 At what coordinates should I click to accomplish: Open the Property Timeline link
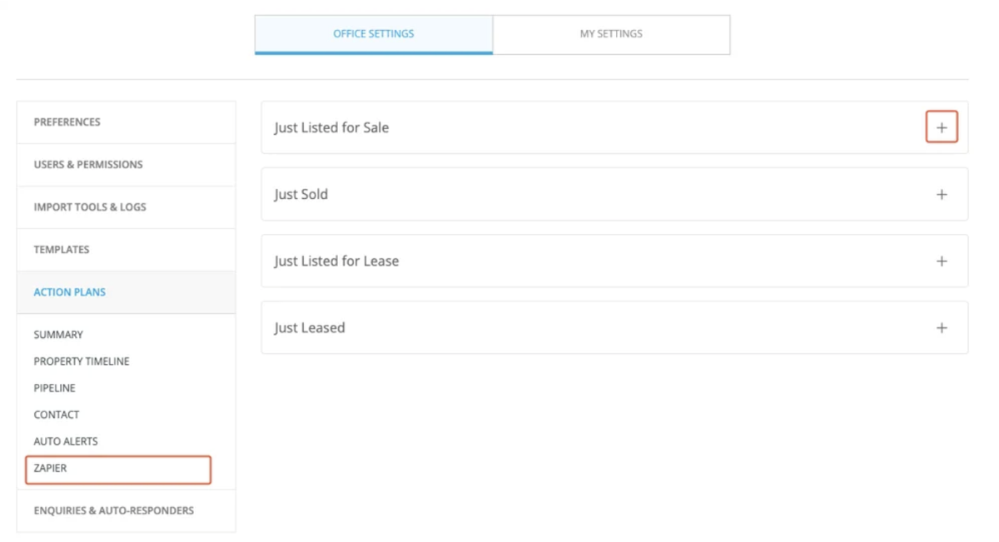click(82, 361)
